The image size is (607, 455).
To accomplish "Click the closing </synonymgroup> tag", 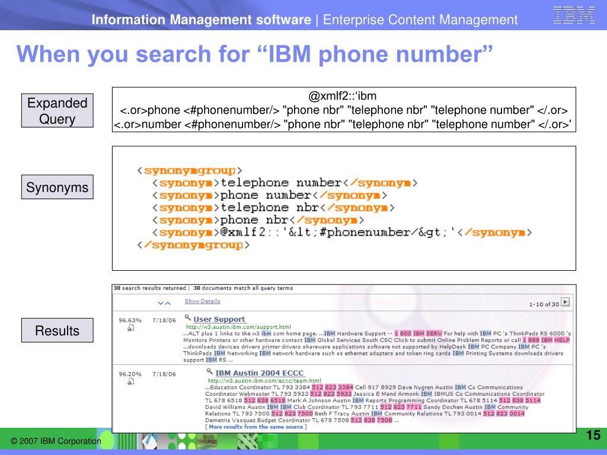I will 194,245.
